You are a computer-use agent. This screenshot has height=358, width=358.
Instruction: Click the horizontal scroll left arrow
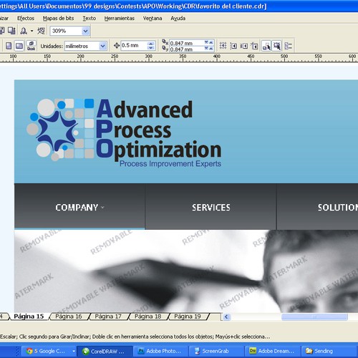pyautogui.click(x=226, y=316)
